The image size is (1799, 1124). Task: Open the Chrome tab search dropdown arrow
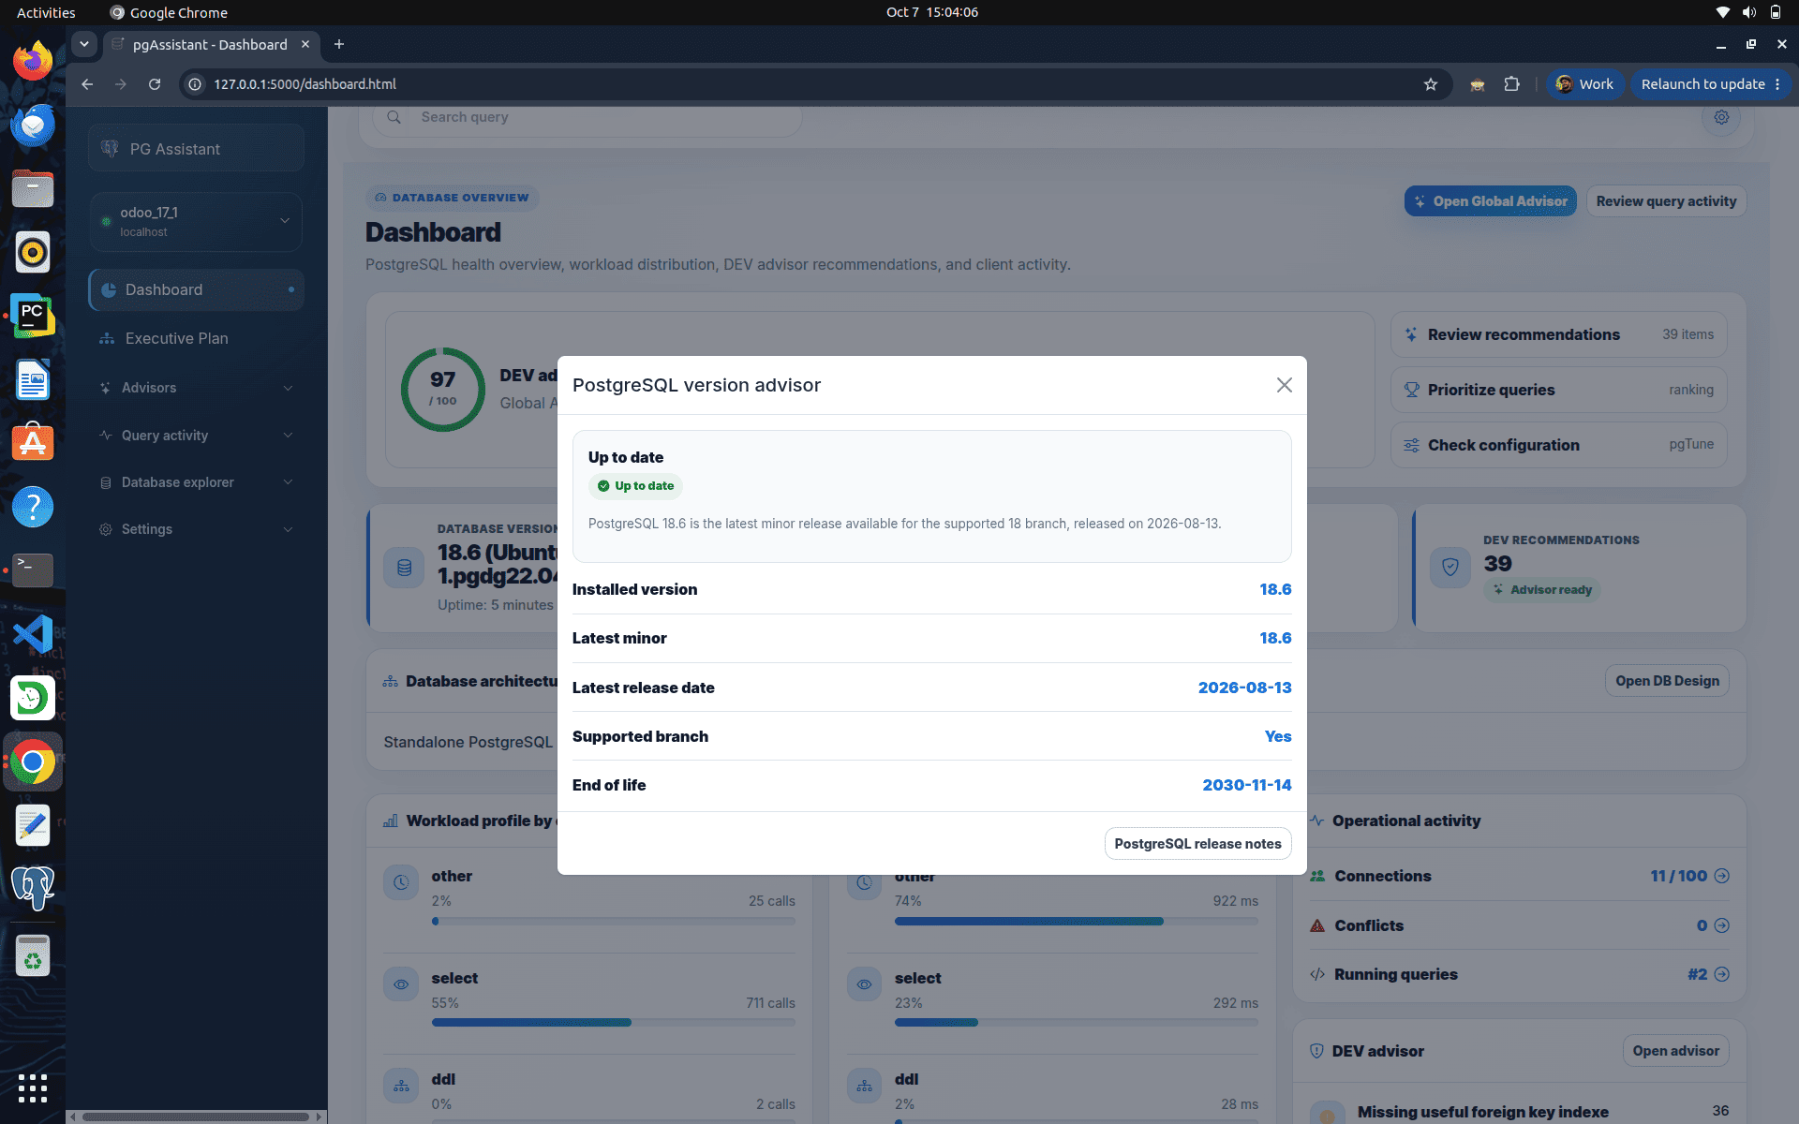pos(84,44)
